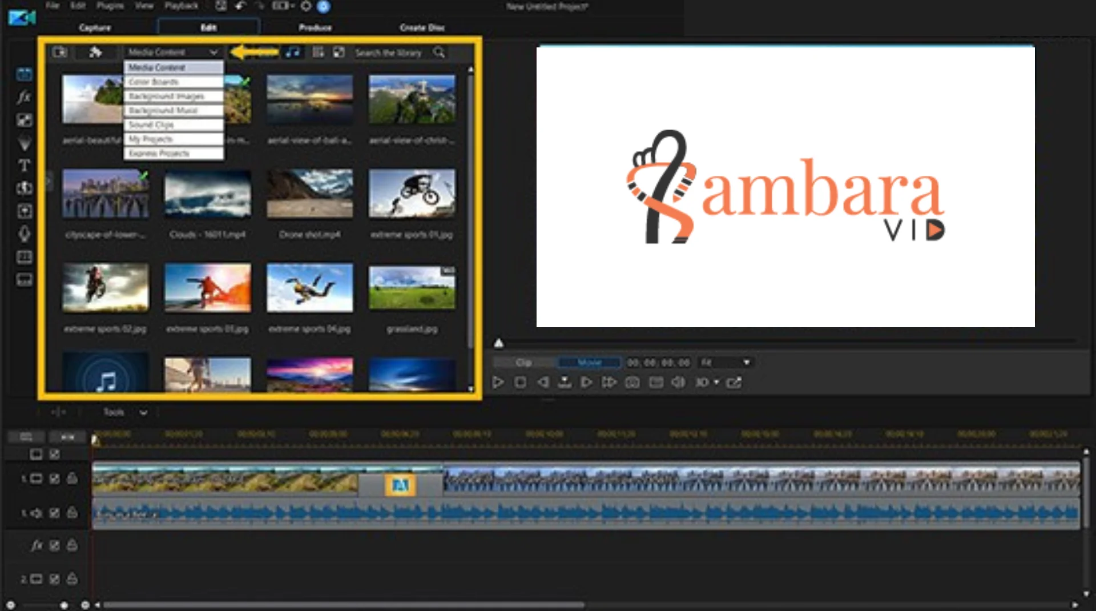Open the Particle Room icon
The image size is (1096, 611).
point(24,143)
